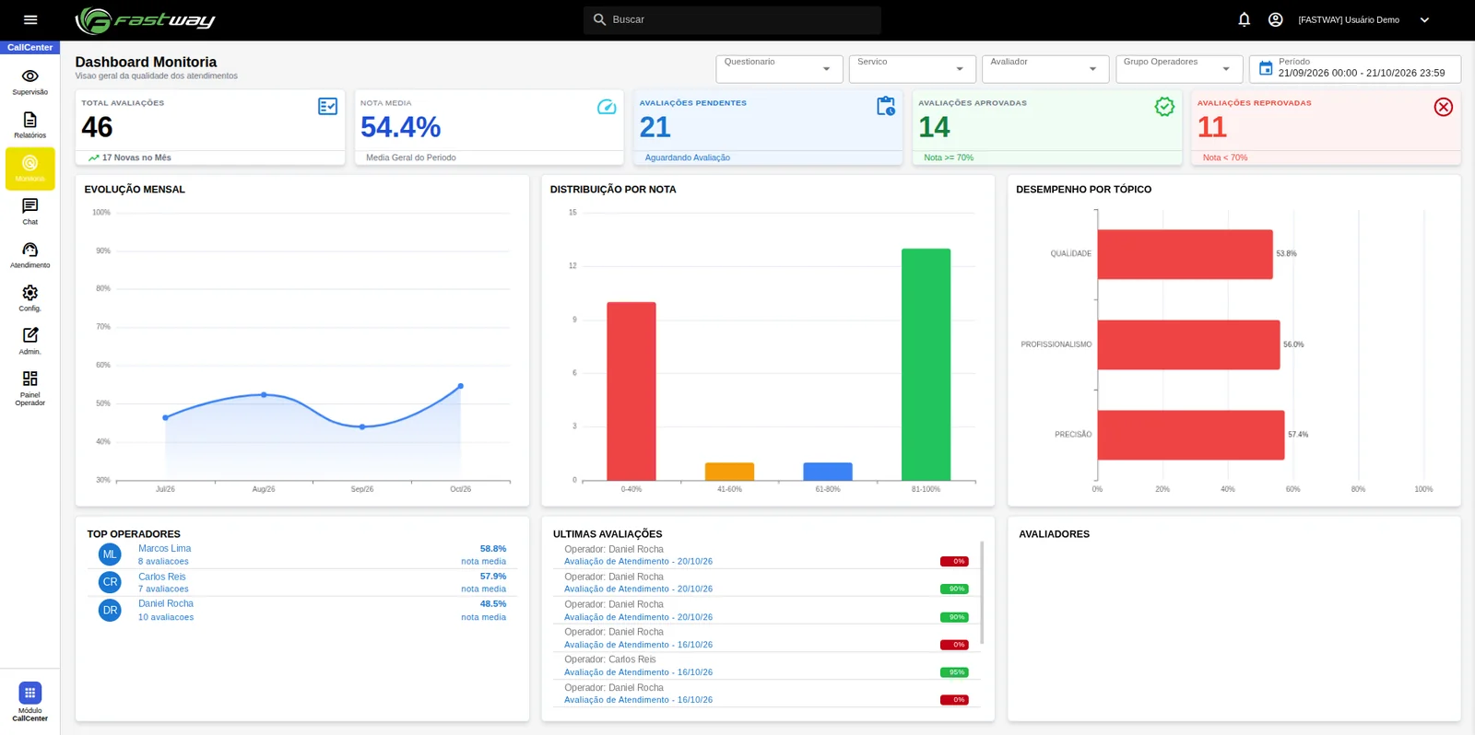Click the Avaliações Reprovadas X icon
Viewport: 1475px width, 735px height.
point(1444,107)
